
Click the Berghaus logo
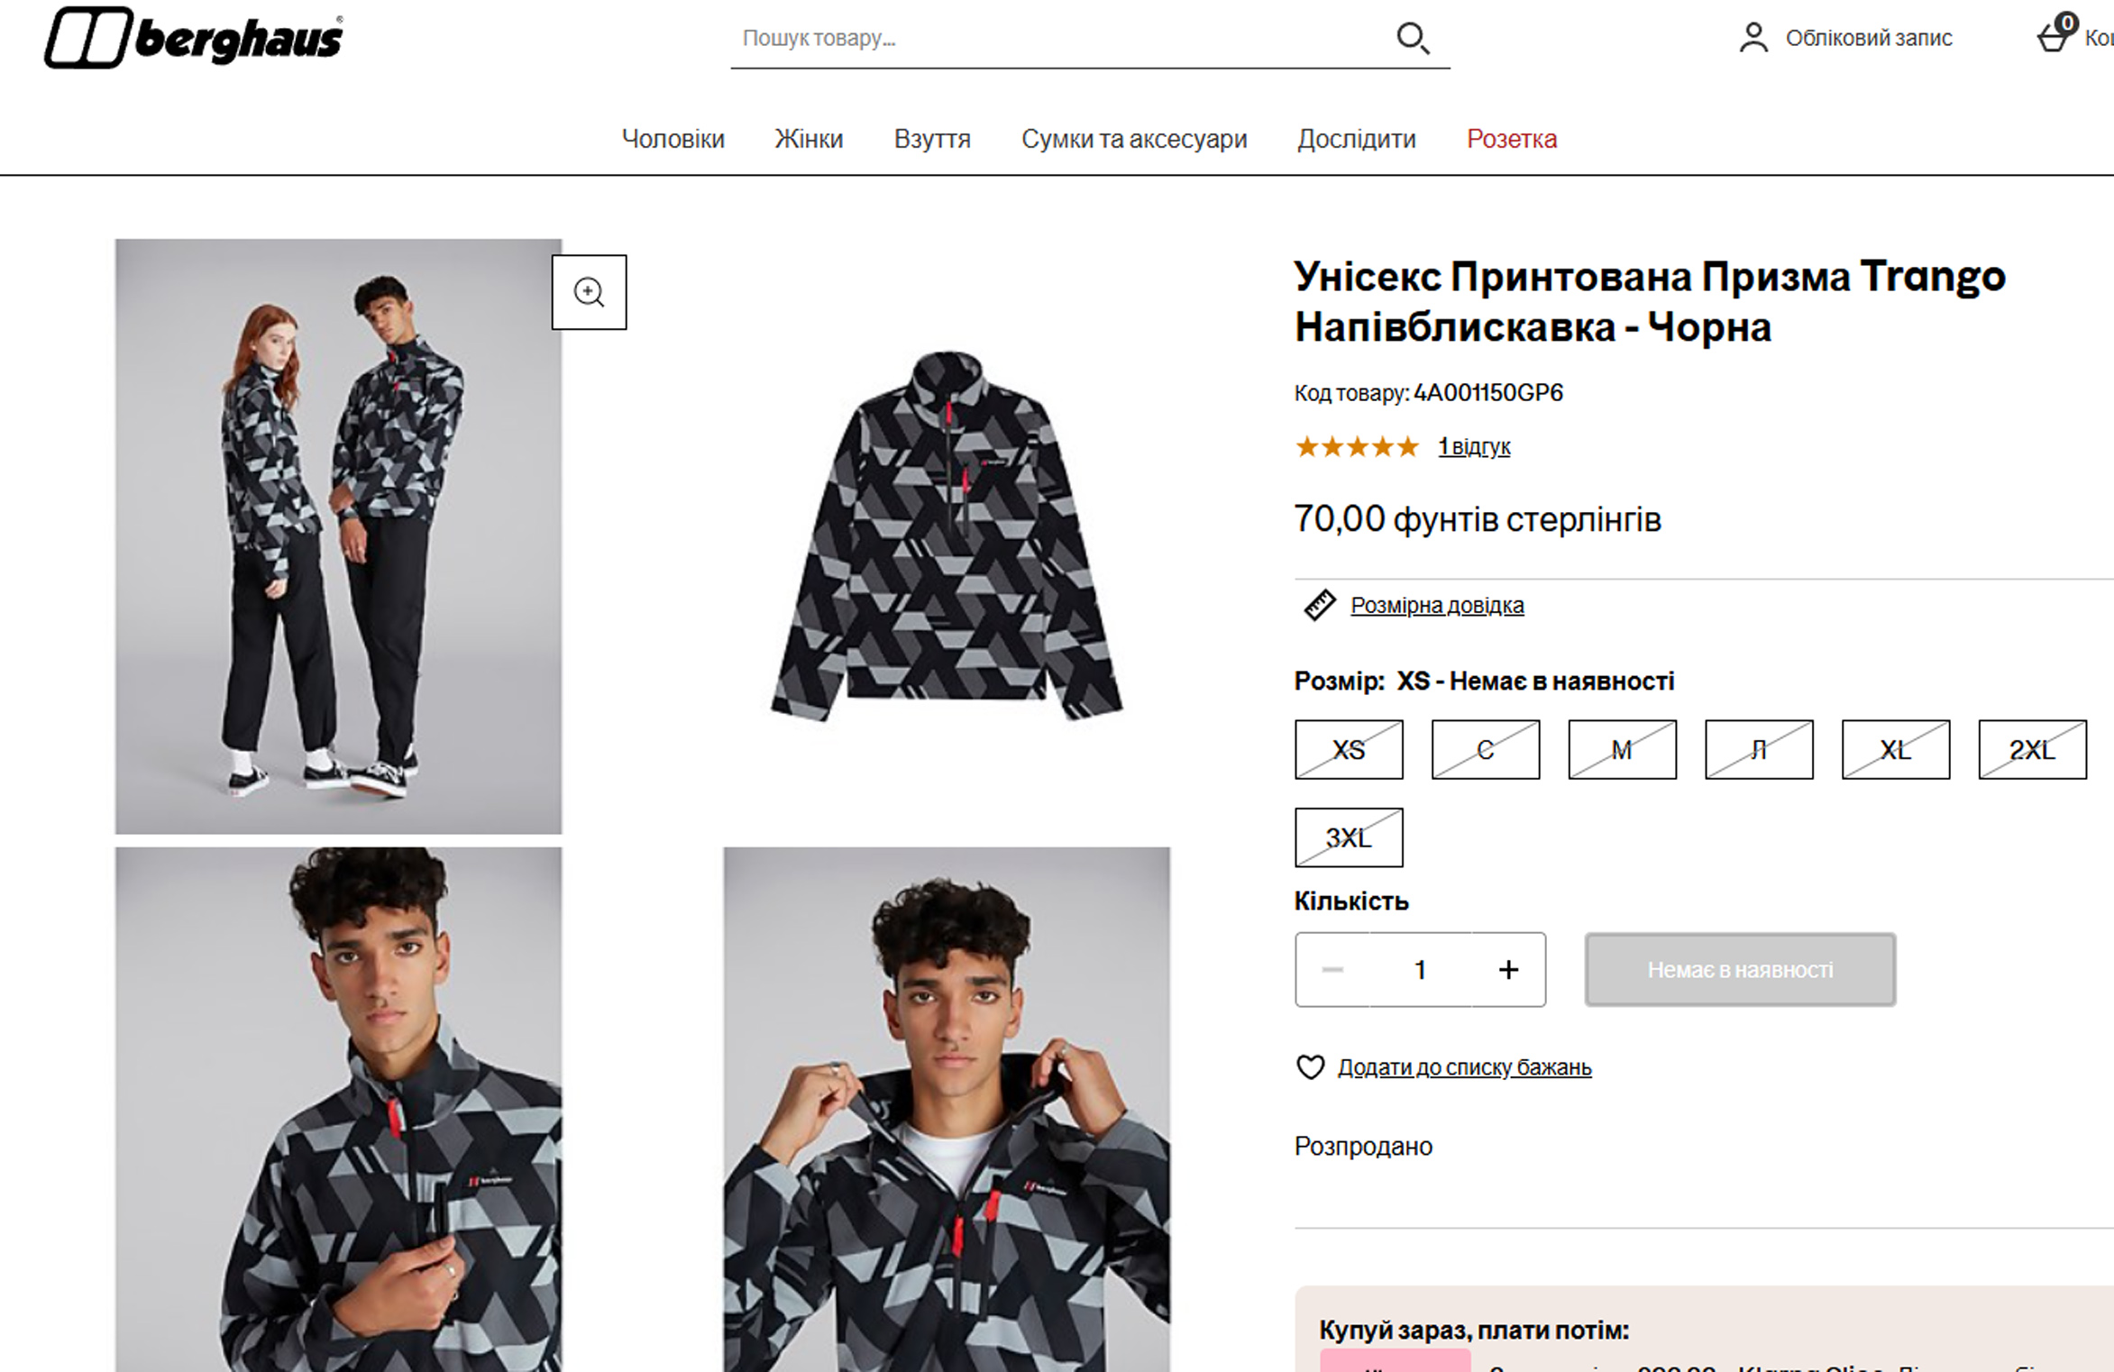coord(194,38)
